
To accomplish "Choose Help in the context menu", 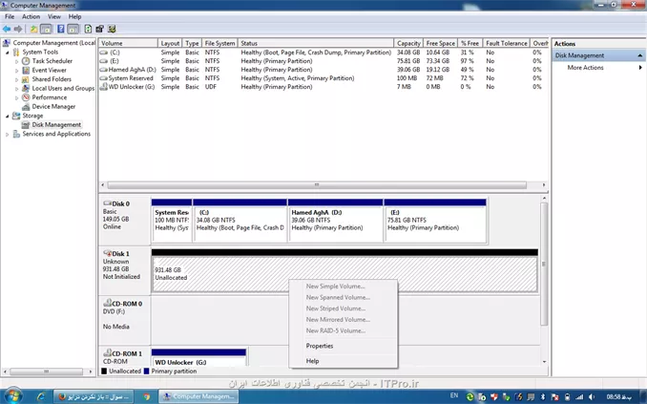I will pos(344,361).
